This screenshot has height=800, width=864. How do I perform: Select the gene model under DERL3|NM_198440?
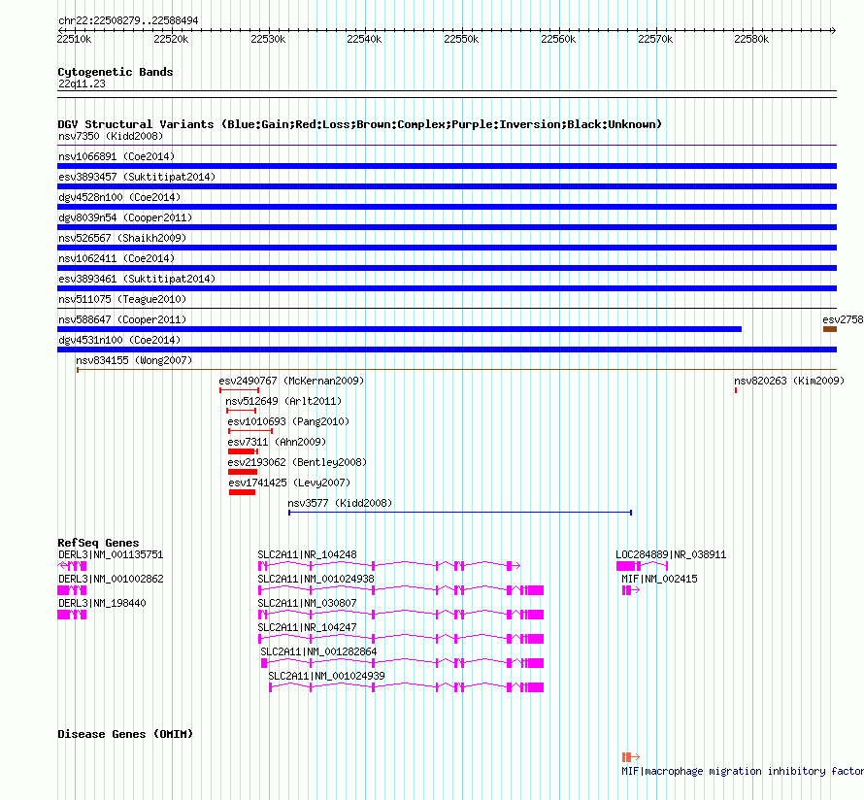(72, 615)
